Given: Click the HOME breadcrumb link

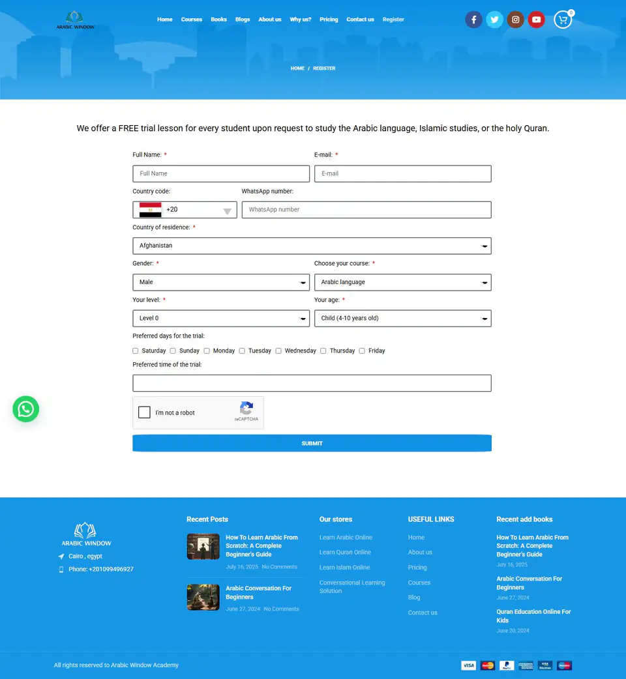Looking at the screenshot, I should 297,68.
